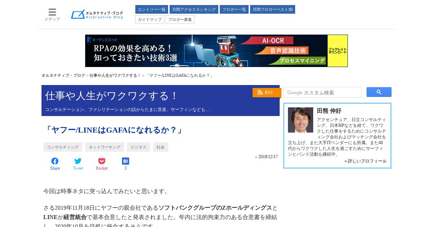The height and width of the screenshot is (227, 433).
Task: Click the date 2019/12/17
Action: pos(268,157)
